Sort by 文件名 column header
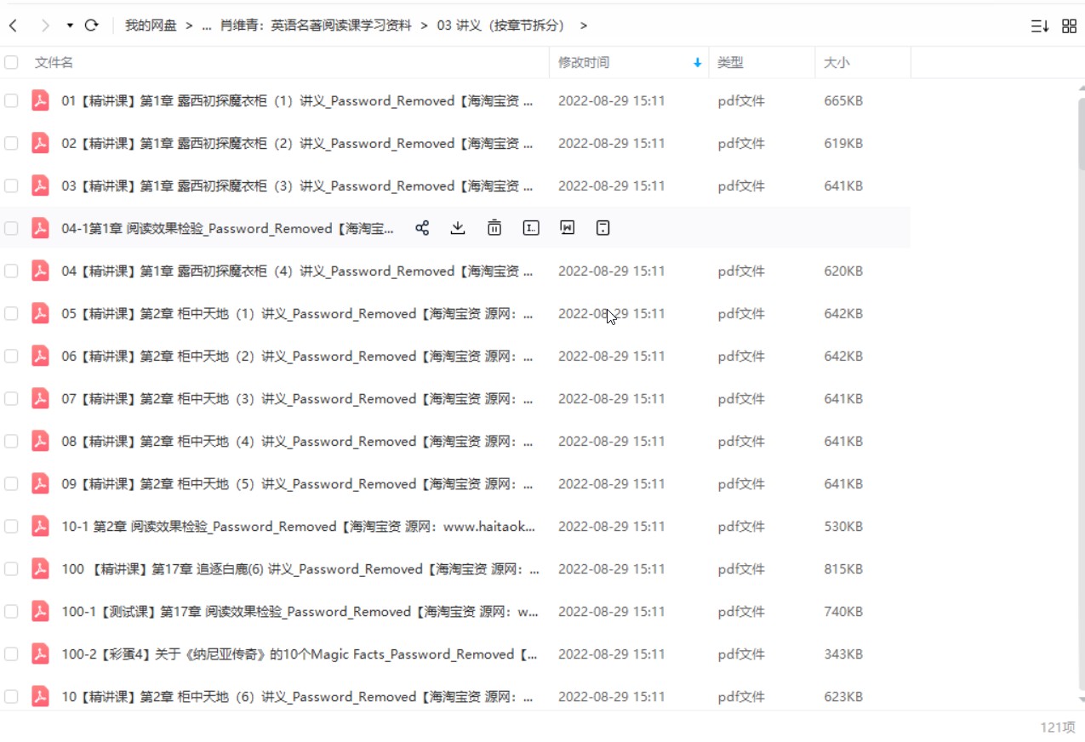This screenshot has height=742, width=1085. [x=54, y=62]
